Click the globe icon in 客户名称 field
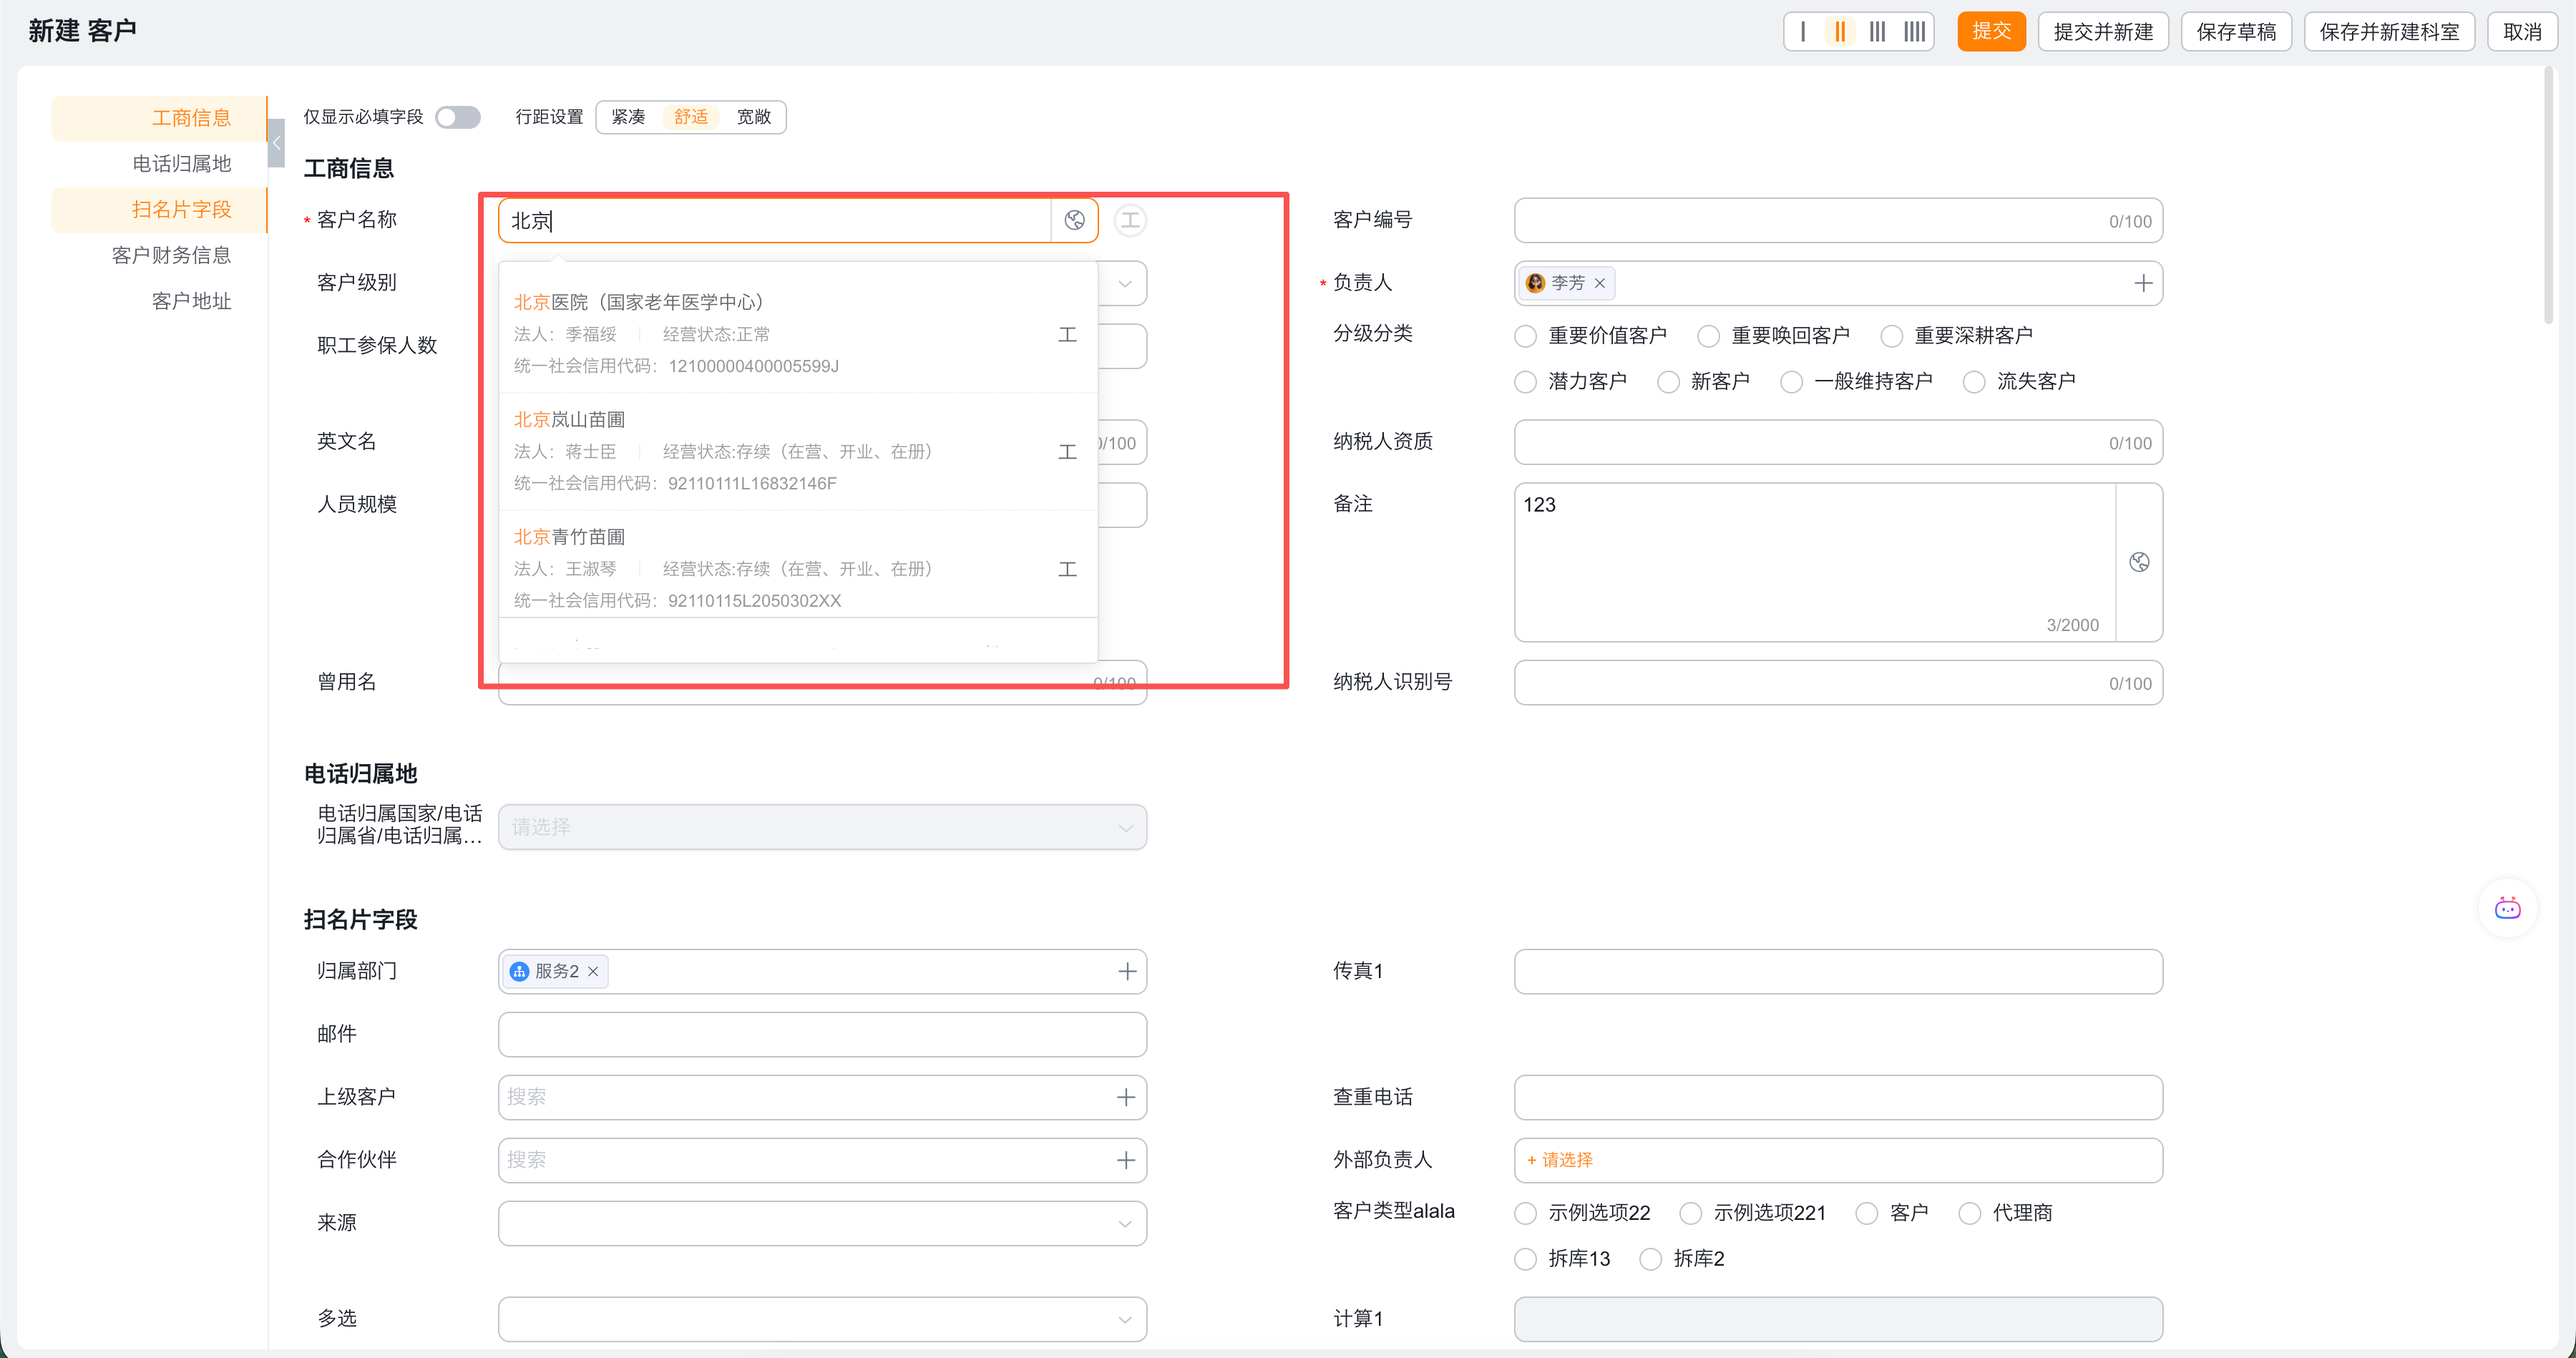Viewport: 2576px width, 1358px height. [x=1074, y=221]
